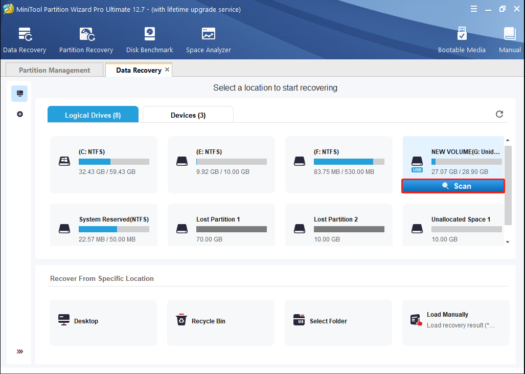Select the Lost Partition 1 label
Image resolution: width=525 pixels, height=374 pixels.
click(218, 219)
